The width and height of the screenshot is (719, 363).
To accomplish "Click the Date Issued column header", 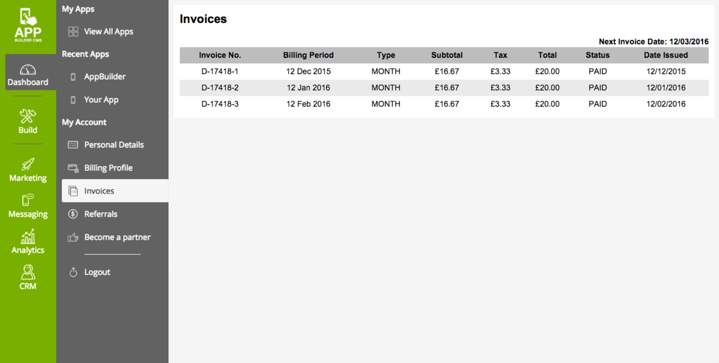I will [666, 55].
